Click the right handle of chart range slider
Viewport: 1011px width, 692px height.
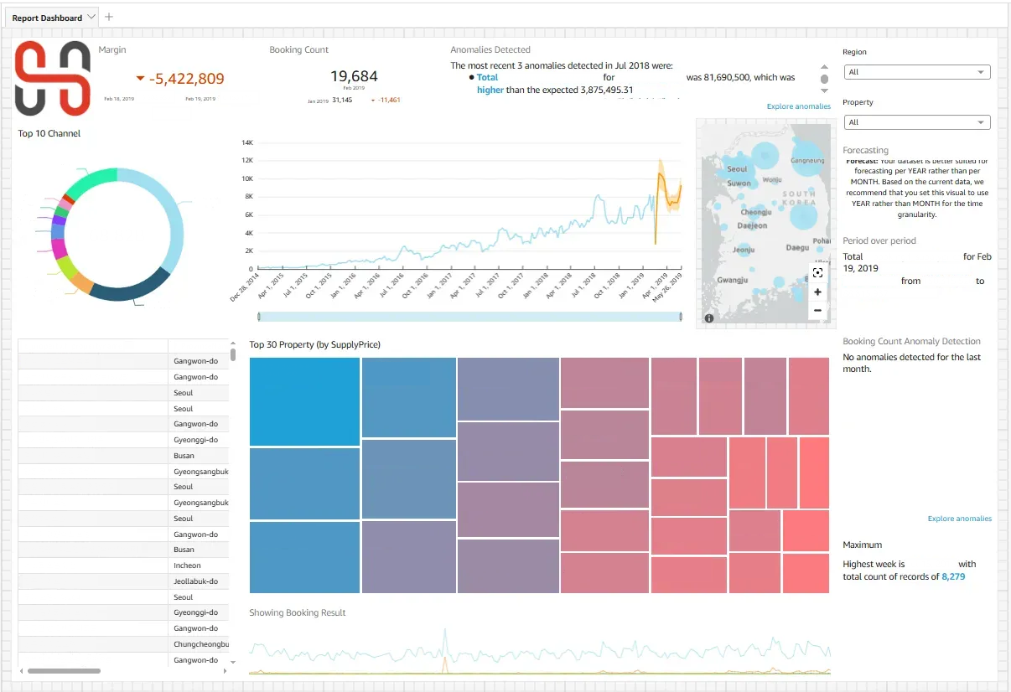(681, 317)
